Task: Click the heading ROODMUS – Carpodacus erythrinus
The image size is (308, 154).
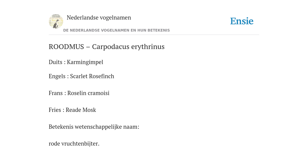Action: coord(107,47)
